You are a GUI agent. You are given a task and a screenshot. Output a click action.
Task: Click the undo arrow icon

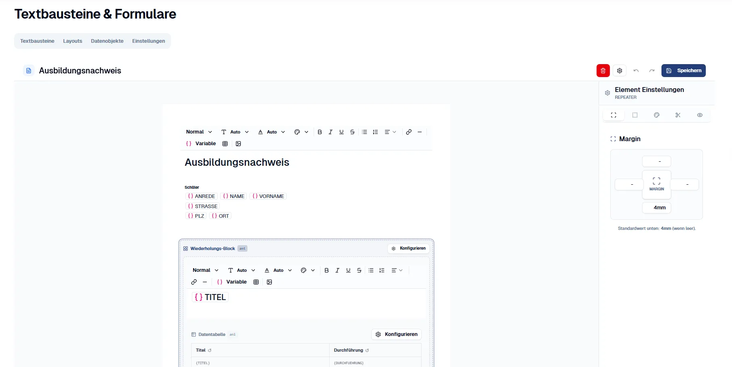(x=636, y=71)
